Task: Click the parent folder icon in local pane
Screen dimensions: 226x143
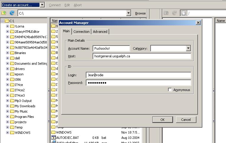Action: (x=4, y=13)
